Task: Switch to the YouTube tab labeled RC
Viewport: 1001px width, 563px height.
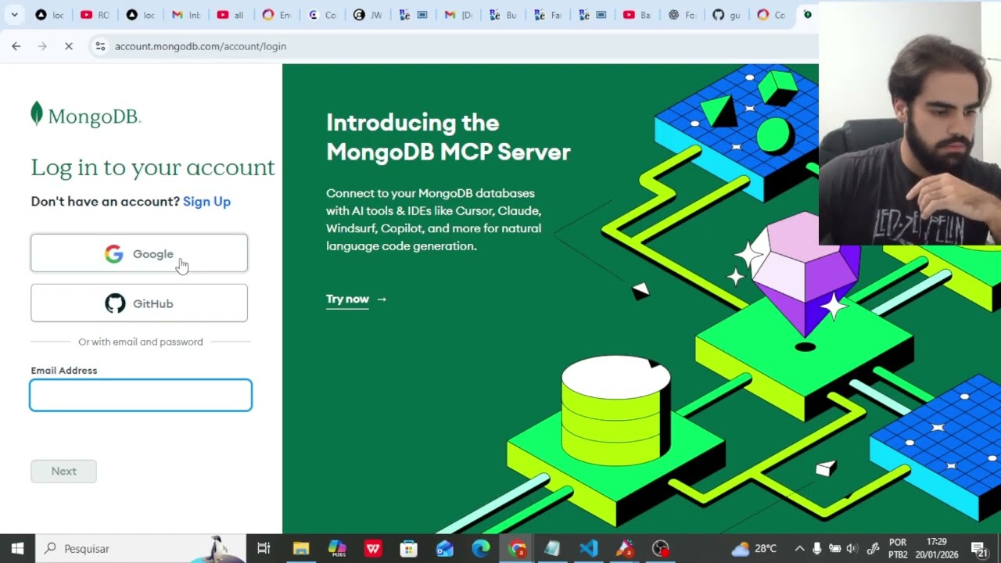Action: [x=95, y=15]
